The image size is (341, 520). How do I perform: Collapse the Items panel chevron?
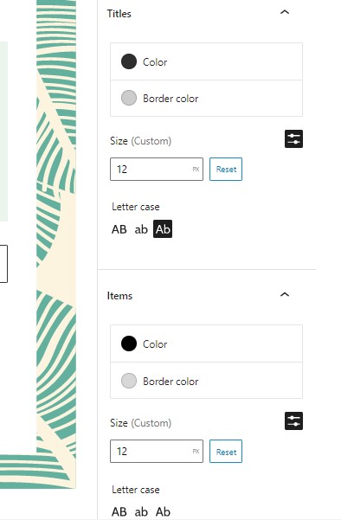(285, 294)
